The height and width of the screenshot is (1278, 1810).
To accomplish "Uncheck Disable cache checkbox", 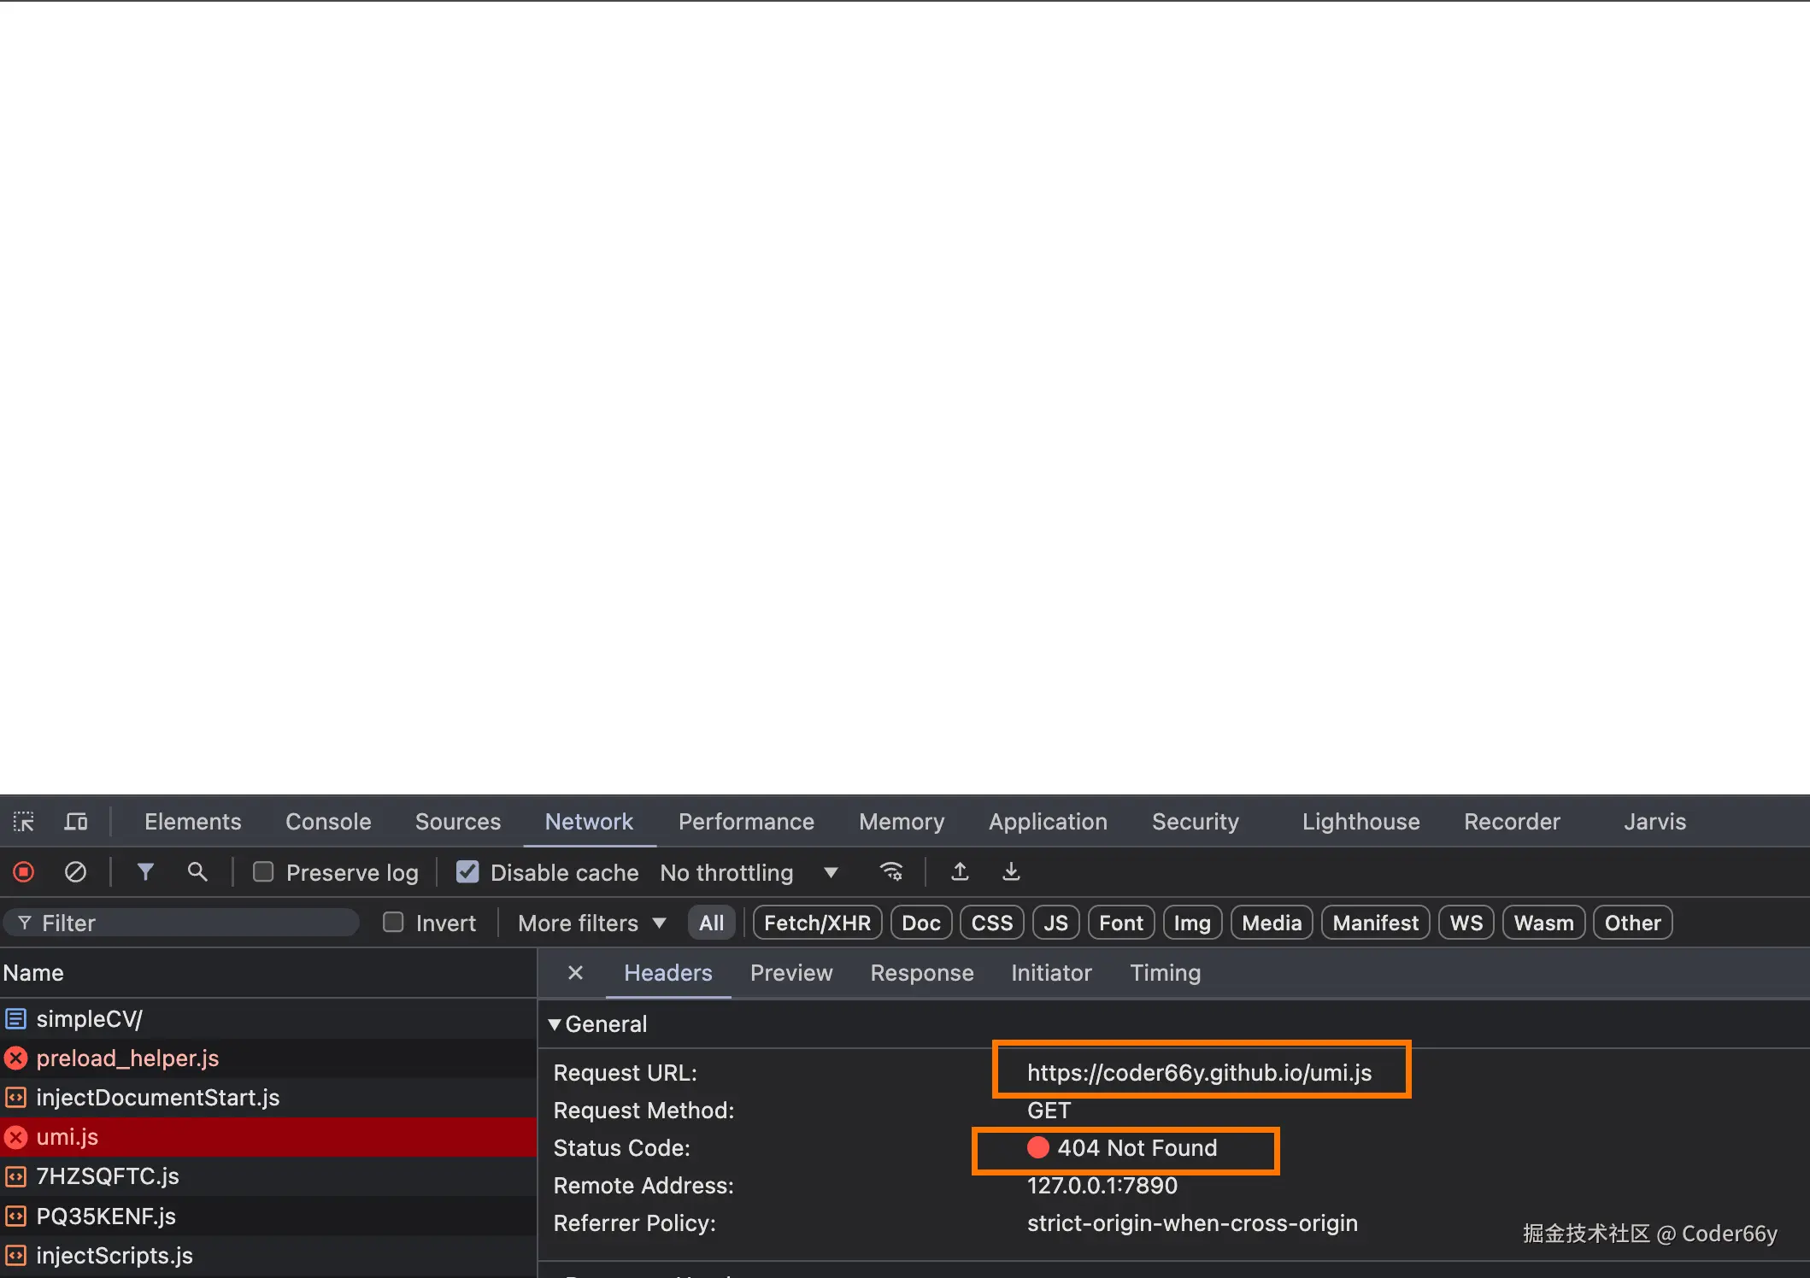I will tap(467, 872).
